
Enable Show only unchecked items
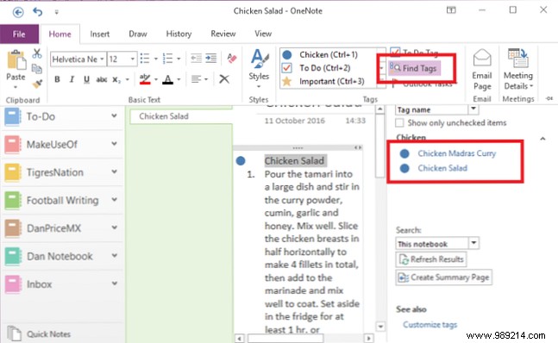click(x=400, y=123)
